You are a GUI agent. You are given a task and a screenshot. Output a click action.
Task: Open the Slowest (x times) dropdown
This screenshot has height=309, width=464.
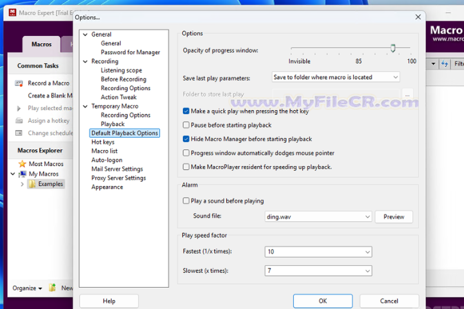tap(318, 271)
